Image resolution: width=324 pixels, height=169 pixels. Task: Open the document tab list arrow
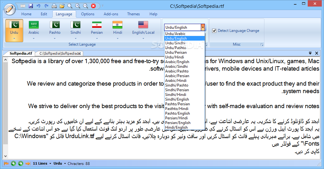pos(310,53)
